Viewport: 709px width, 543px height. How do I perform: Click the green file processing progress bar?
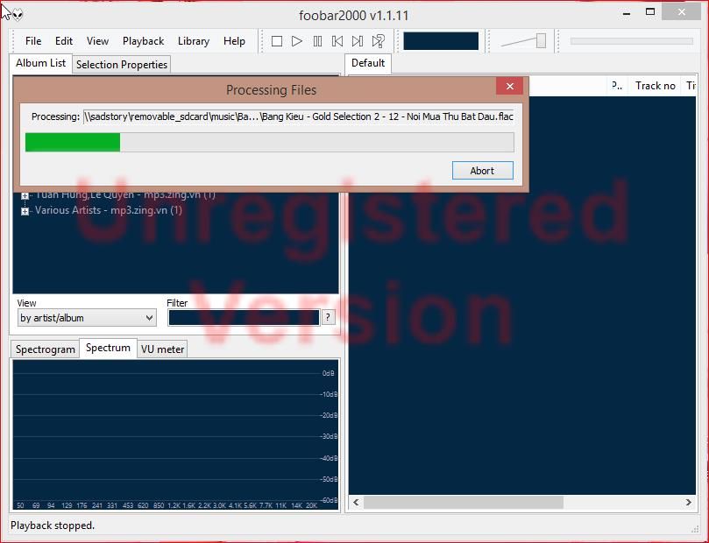tap(270, 142)
